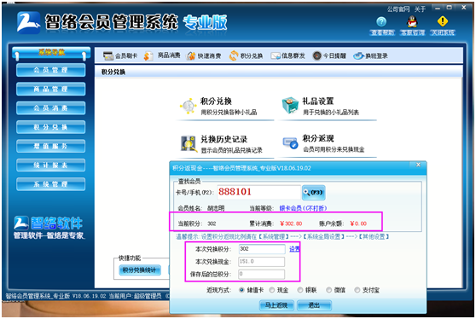Open 快速消费 in the toolbar

pyautogui.click(x=204, y=55)
